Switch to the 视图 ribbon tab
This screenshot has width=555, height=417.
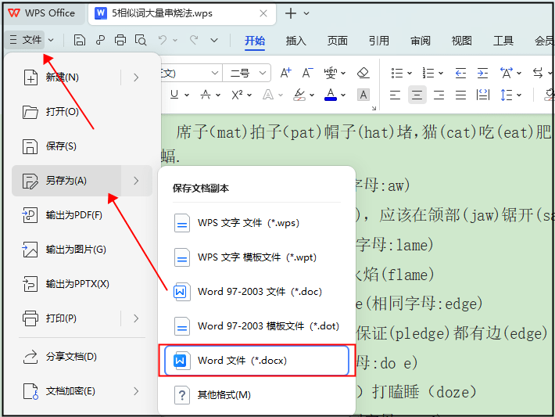pyautogui.click(x=461, y=41)
